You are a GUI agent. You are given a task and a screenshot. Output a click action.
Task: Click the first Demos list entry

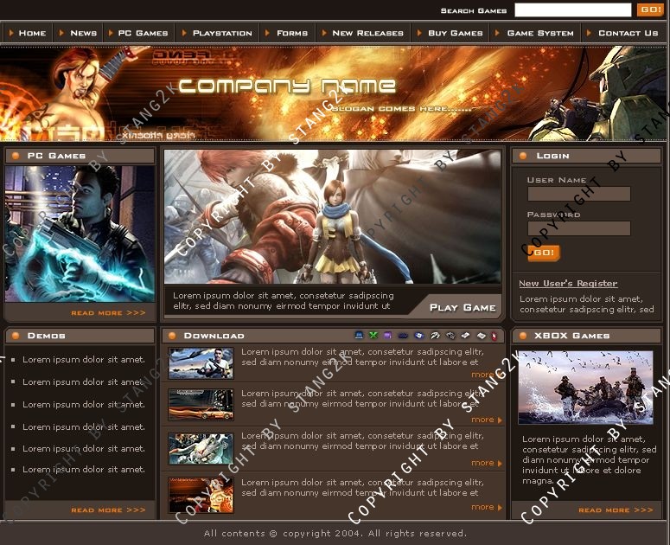[84, 360]
